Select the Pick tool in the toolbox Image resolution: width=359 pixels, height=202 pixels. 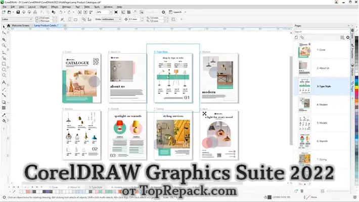pyautogui.click(x=4, y=27)
